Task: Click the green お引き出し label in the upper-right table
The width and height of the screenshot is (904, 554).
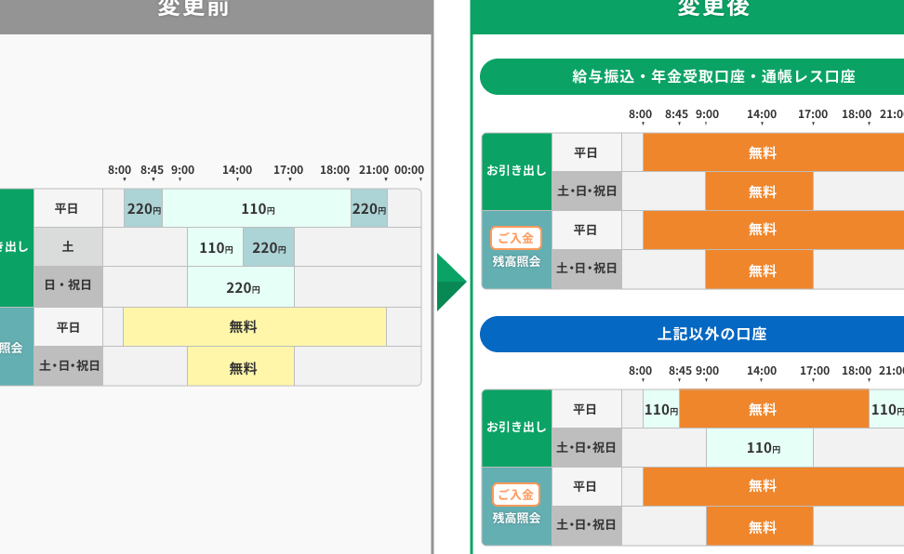Action: 516,172
